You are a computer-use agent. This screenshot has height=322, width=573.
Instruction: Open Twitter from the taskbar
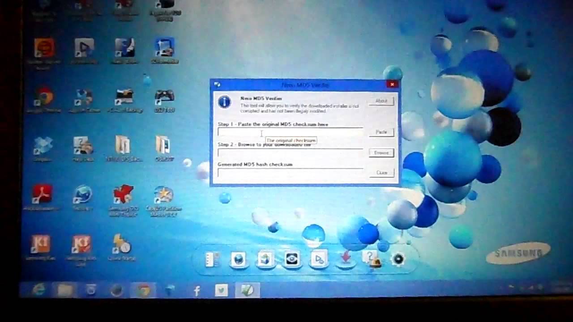pos(222,291)
